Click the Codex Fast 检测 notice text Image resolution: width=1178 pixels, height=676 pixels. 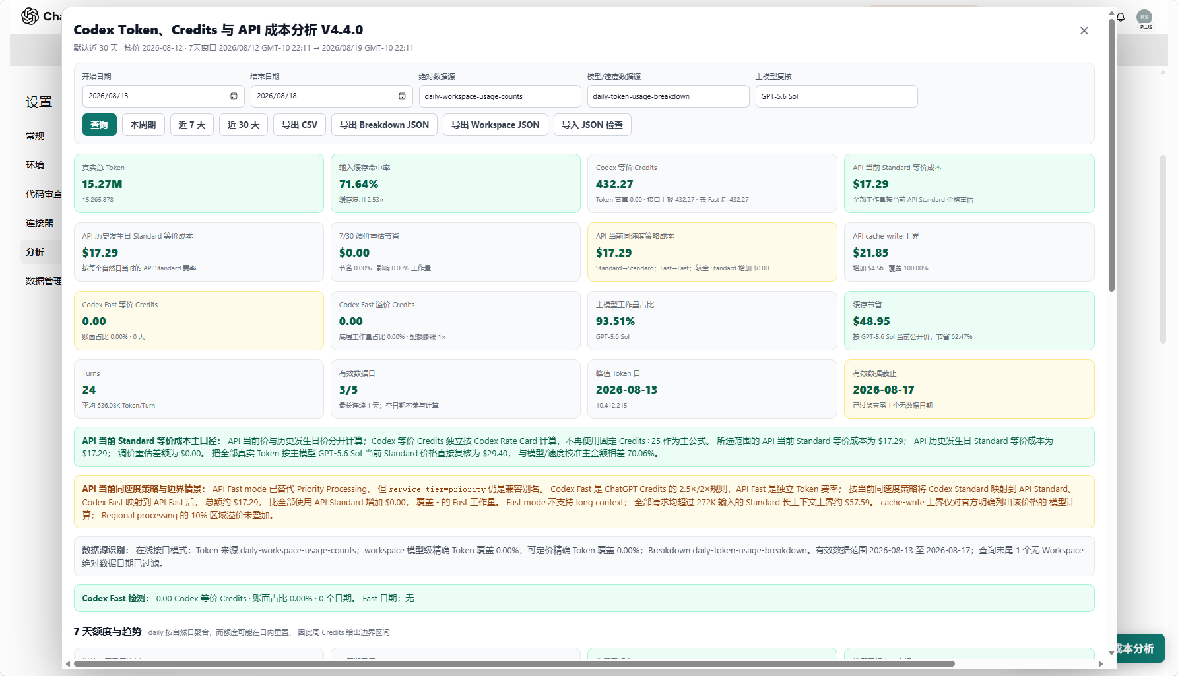tap(248, 599)
